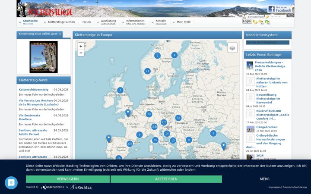Open Klettersteig-Atlas Italien West tab chevron
The image size is (311, 194).
tap(60, 34)
